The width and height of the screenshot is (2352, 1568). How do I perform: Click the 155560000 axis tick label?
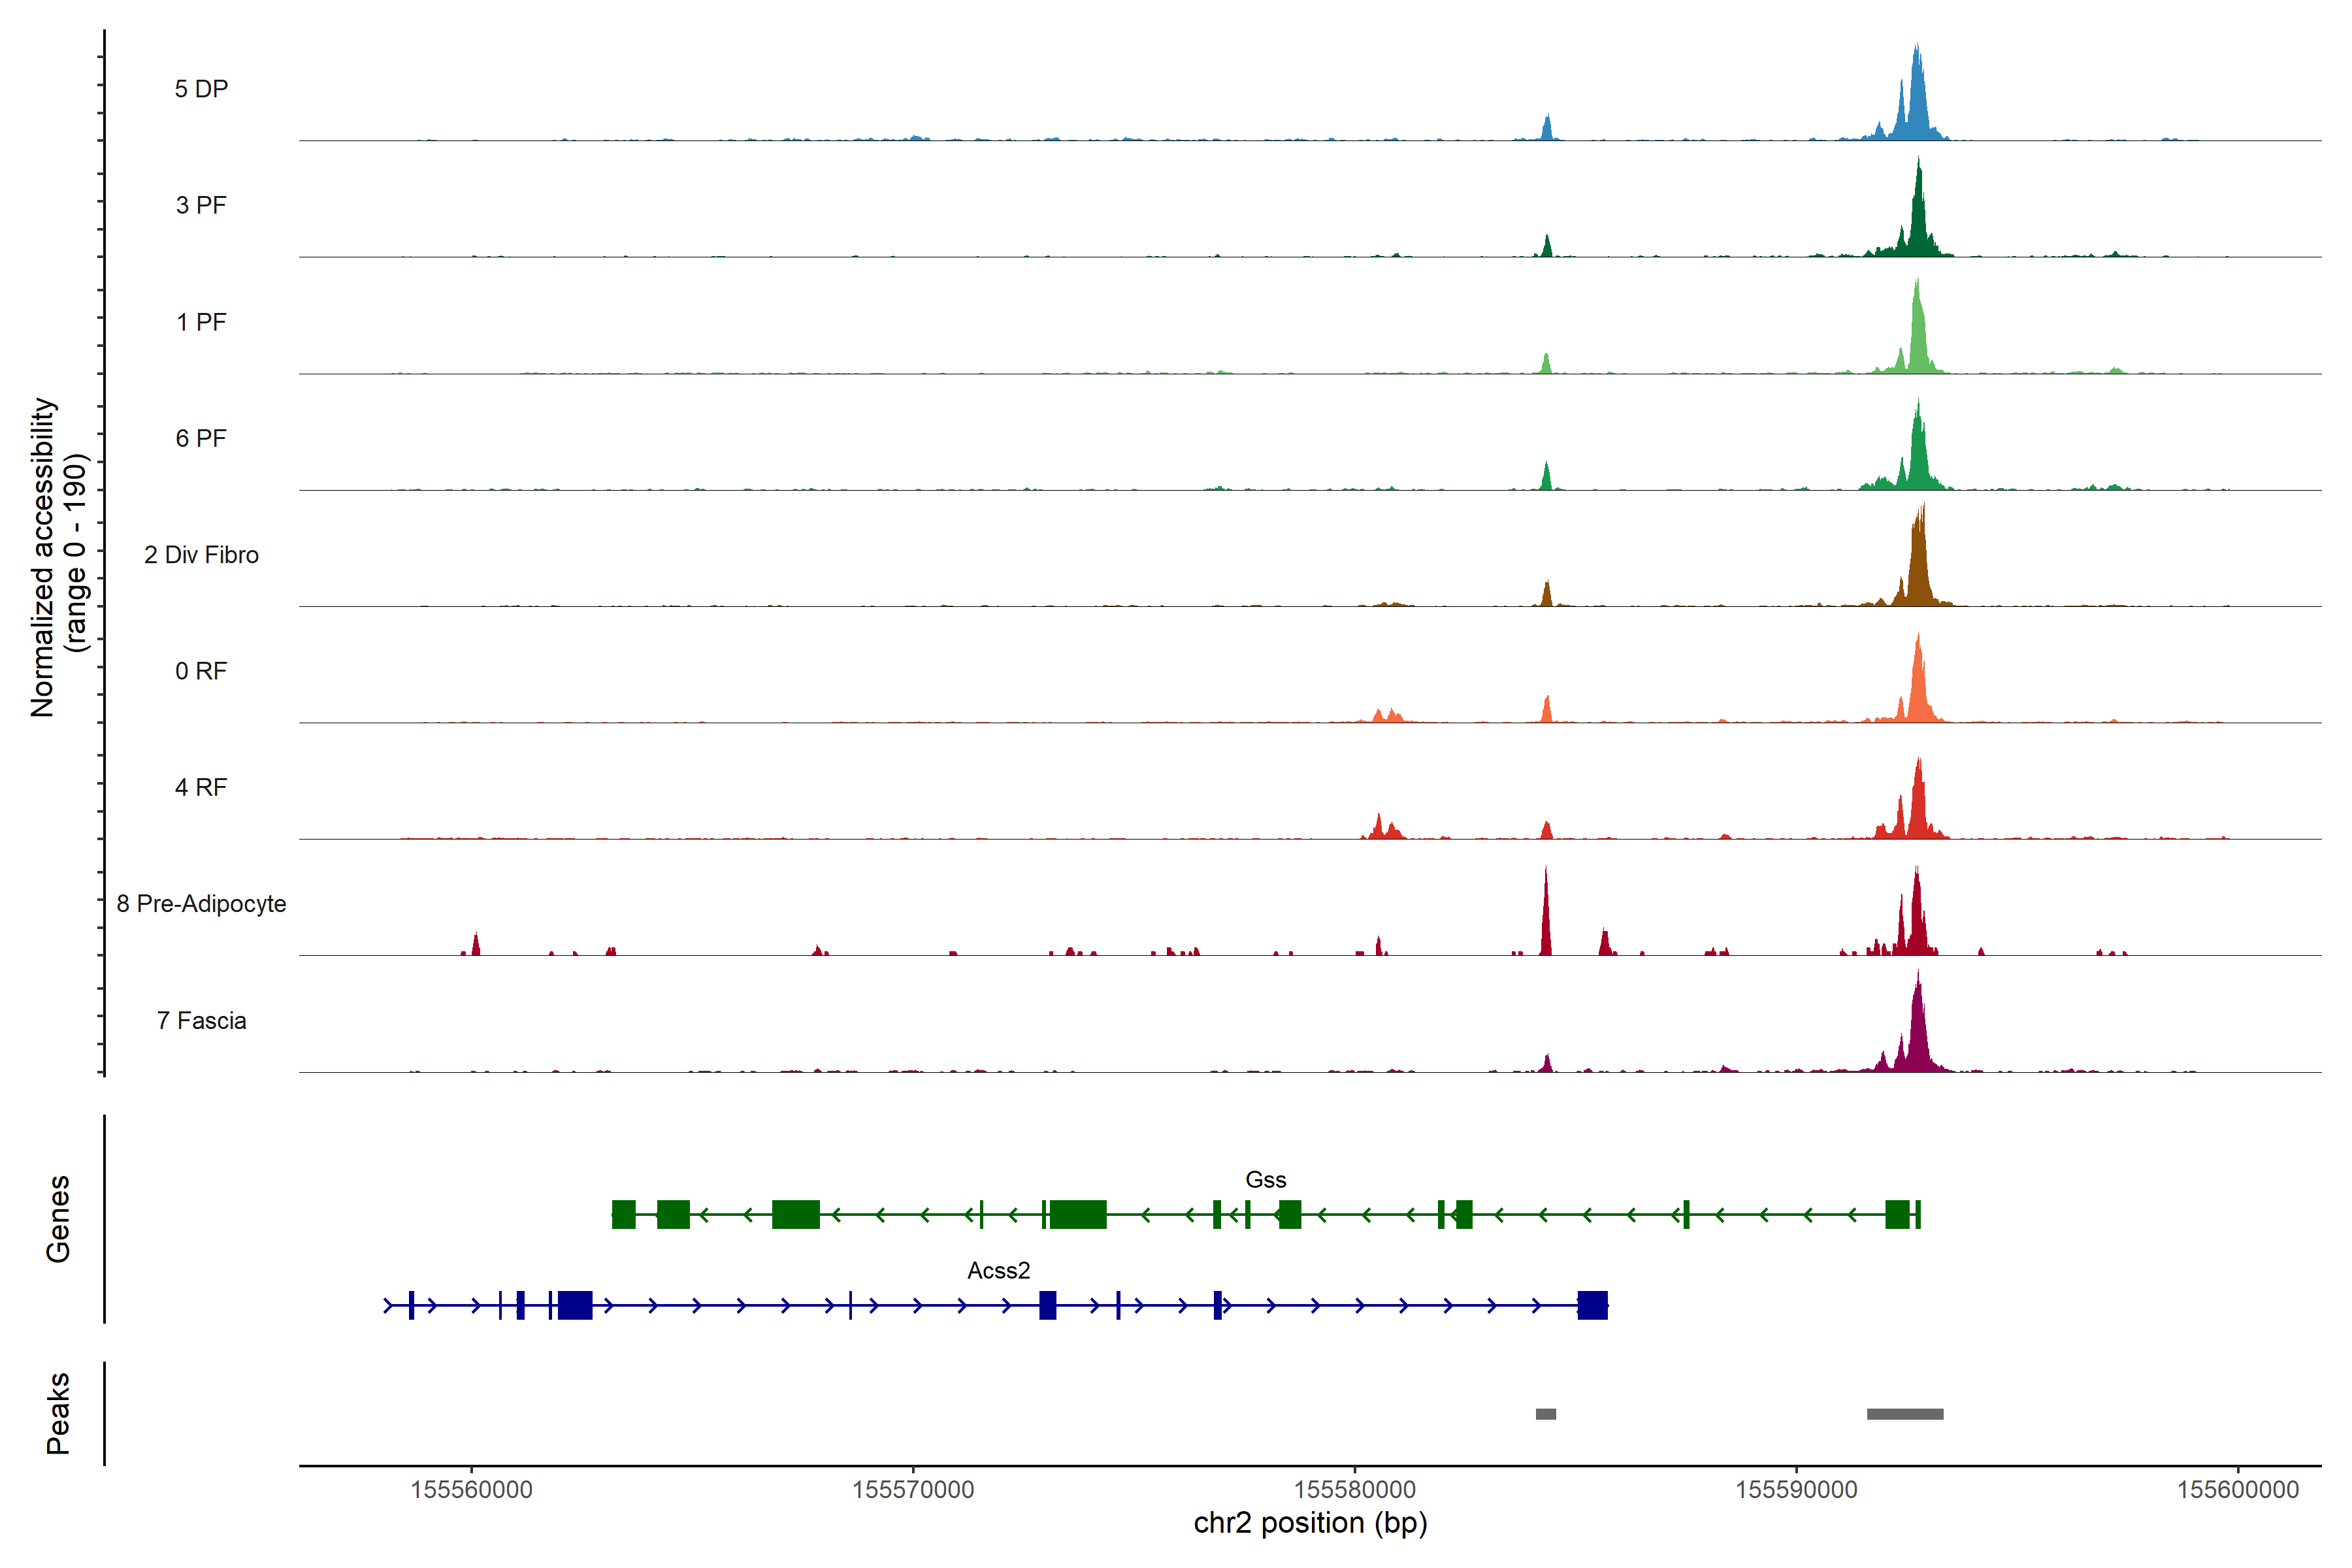(471, 1490)
